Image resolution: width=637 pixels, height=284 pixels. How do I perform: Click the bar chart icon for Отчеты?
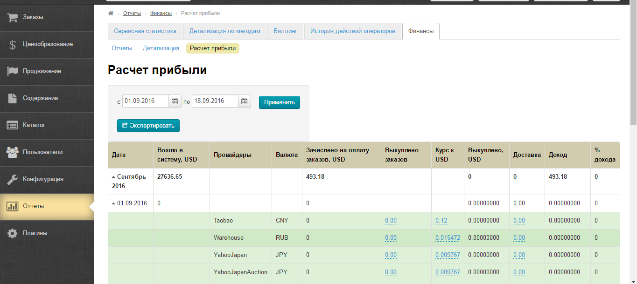[13, 206]
